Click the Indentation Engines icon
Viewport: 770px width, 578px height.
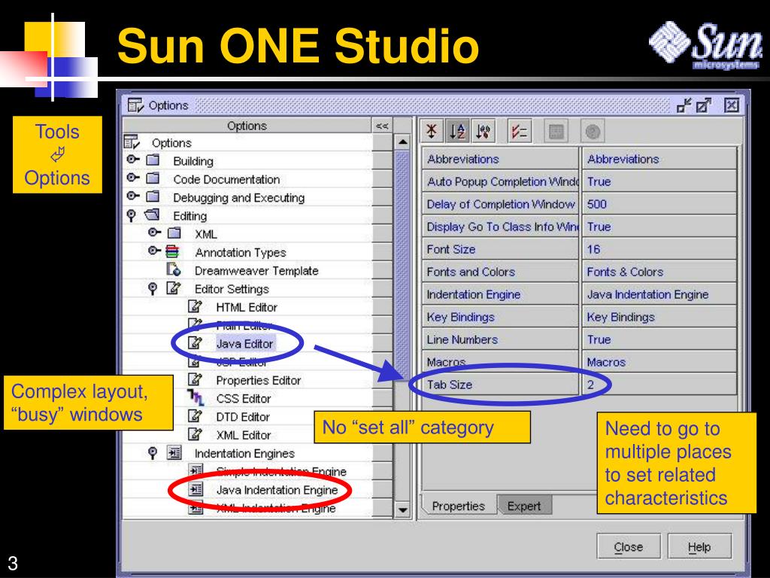click(x=174, y=452)
